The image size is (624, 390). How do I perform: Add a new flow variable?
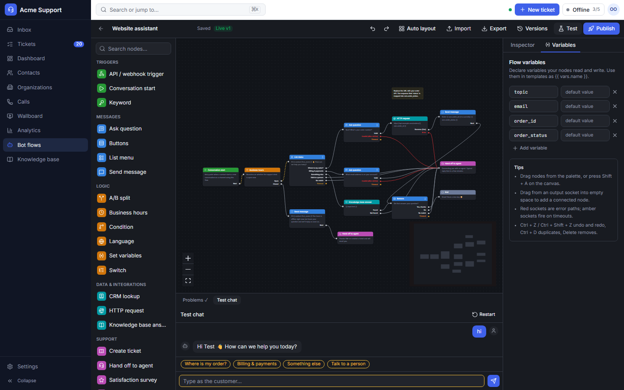(x=530, y=148)
